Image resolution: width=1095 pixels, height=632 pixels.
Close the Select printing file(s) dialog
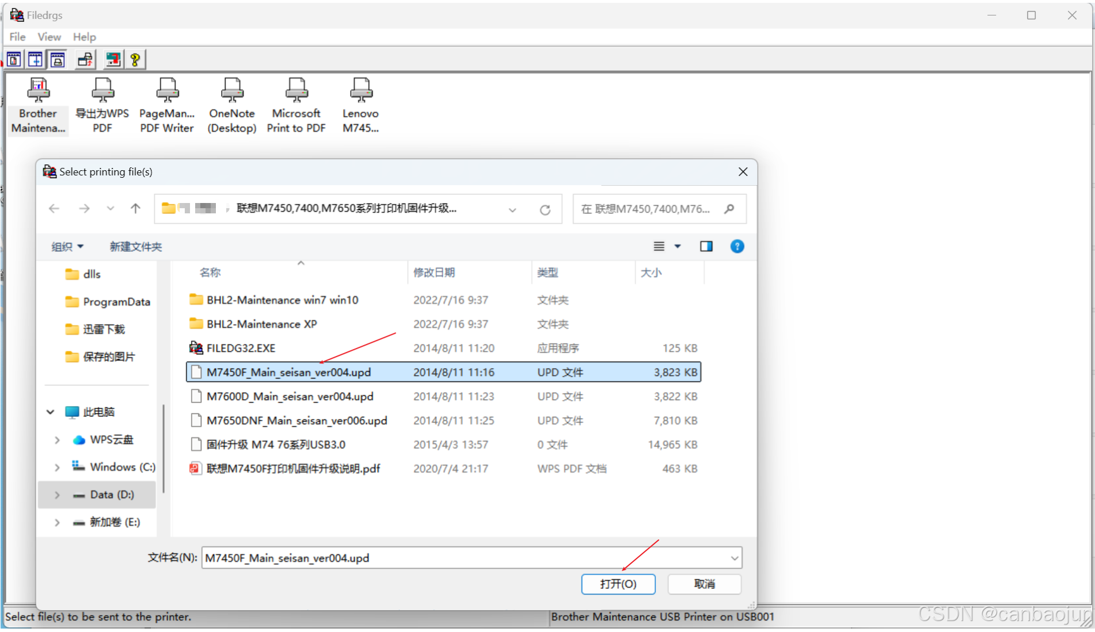pos(743,172)
